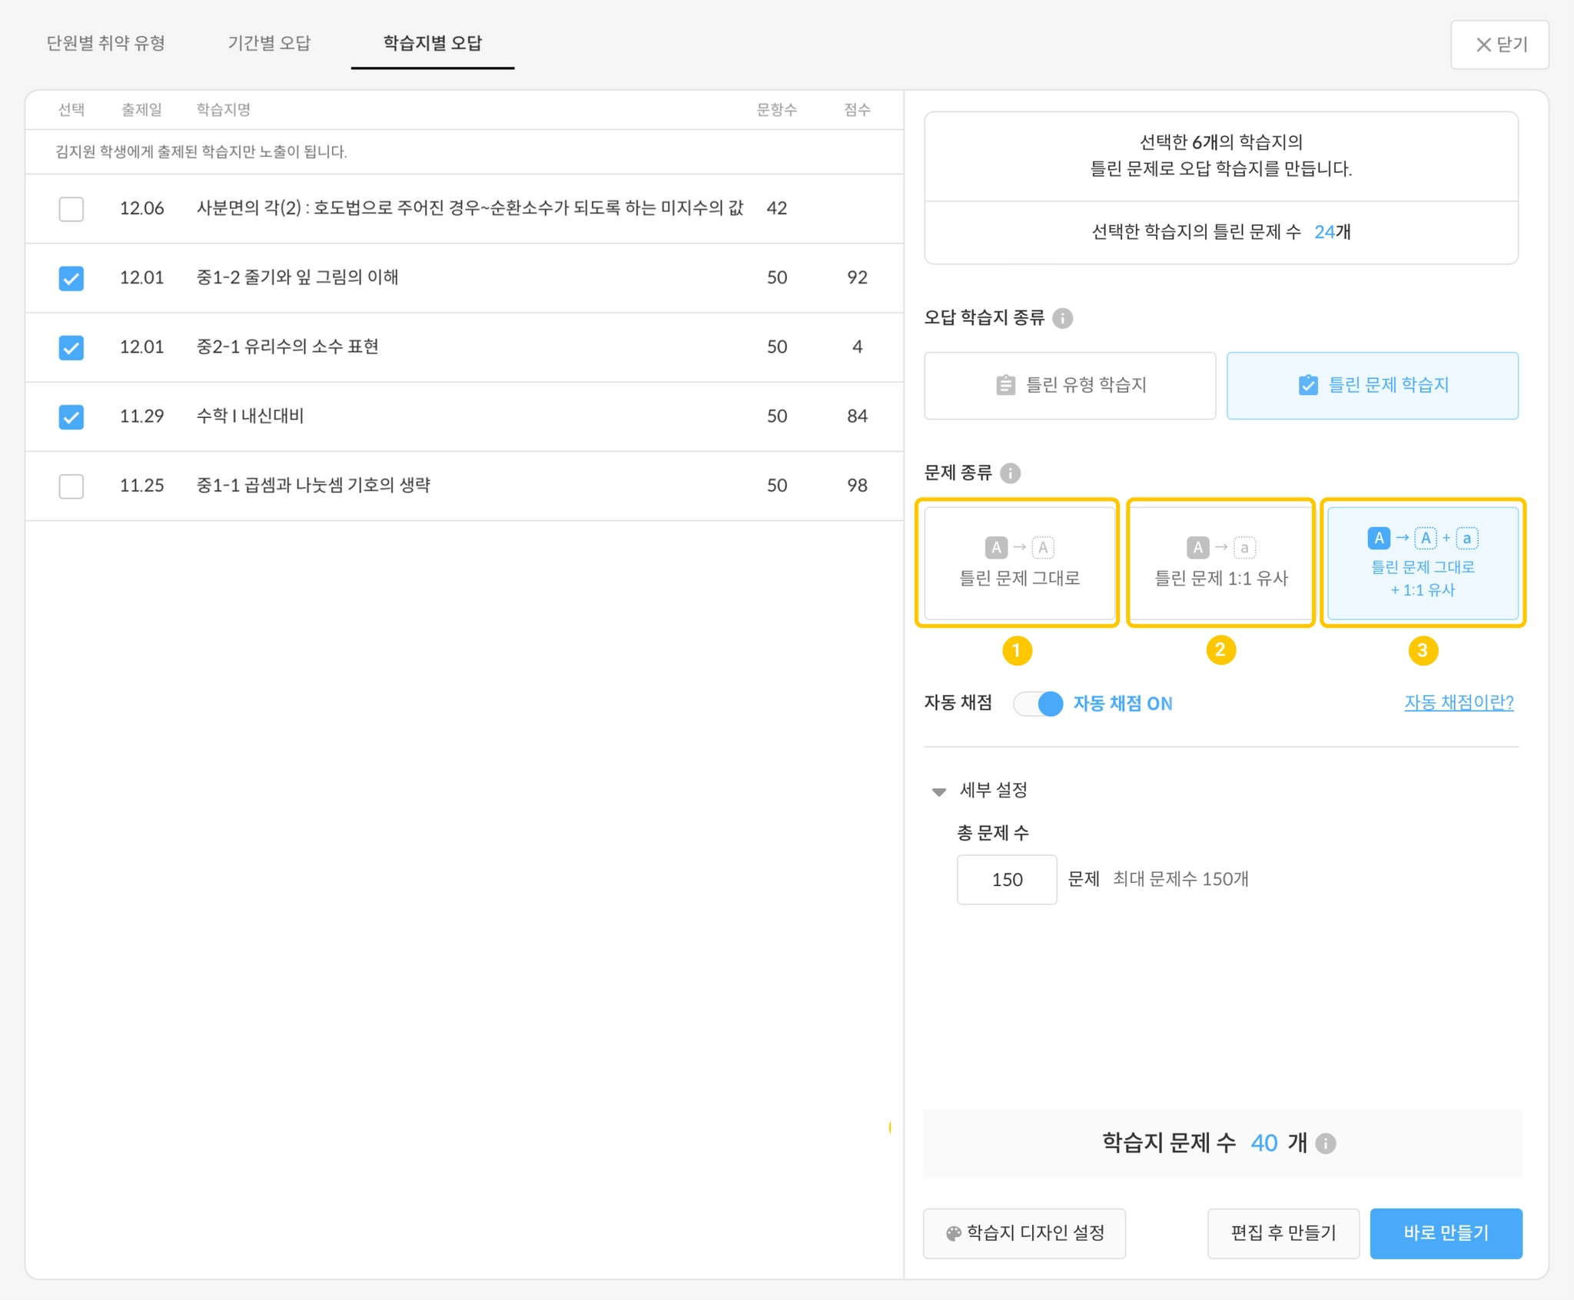Click info icon next to 오답 학습지 종류
The width and height of the screenshot is (1574, 1300).
pyautogui.click(x=1062, y=318)
